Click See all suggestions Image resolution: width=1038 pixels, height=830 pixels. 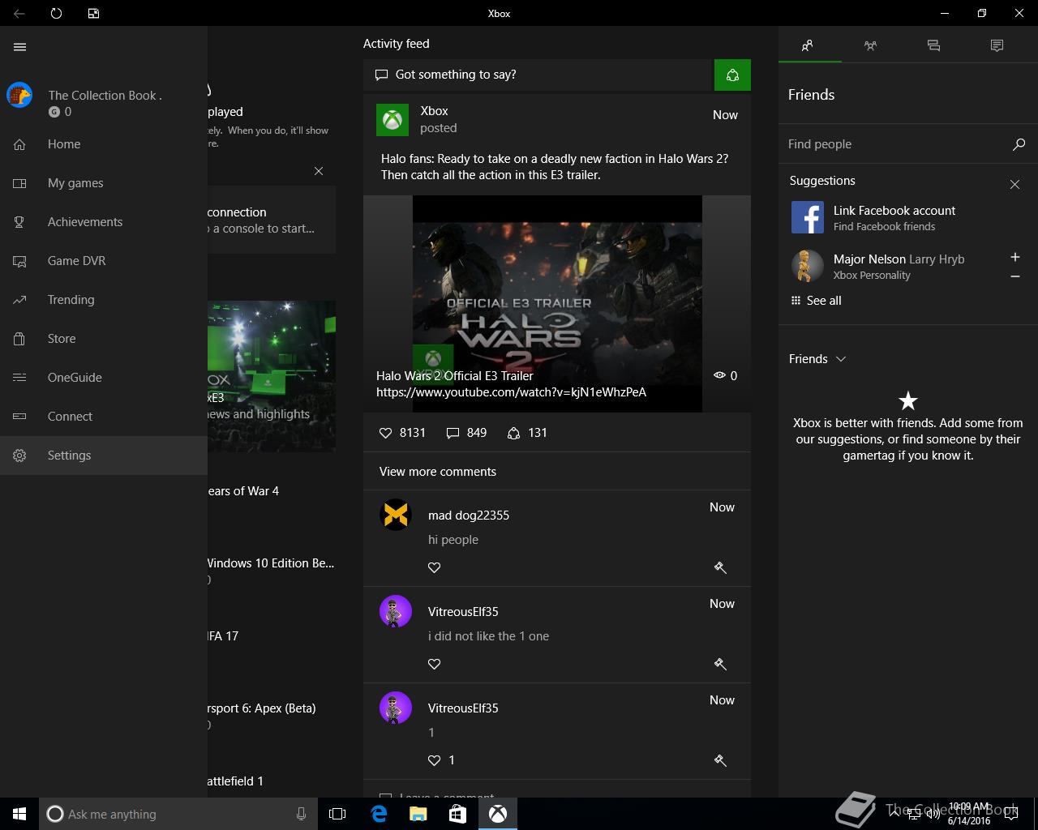[x=816, y=301]
